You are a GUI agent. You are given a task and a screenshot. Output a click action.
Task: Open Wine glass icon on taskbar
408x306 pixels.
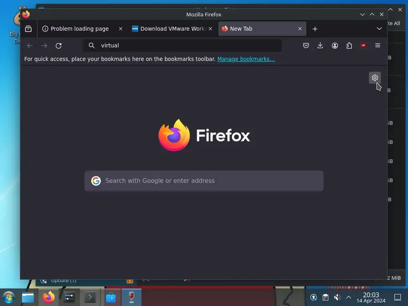coord(131,297)
